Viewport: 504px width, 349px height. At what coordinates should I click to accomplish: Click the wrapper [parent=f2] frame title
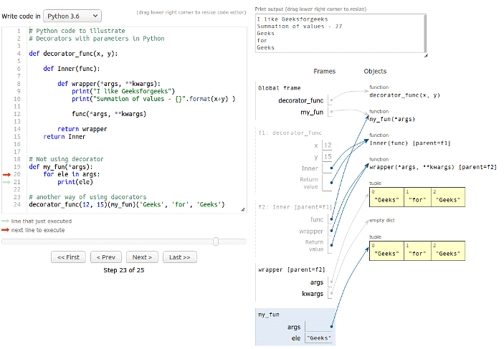[291, 270]
